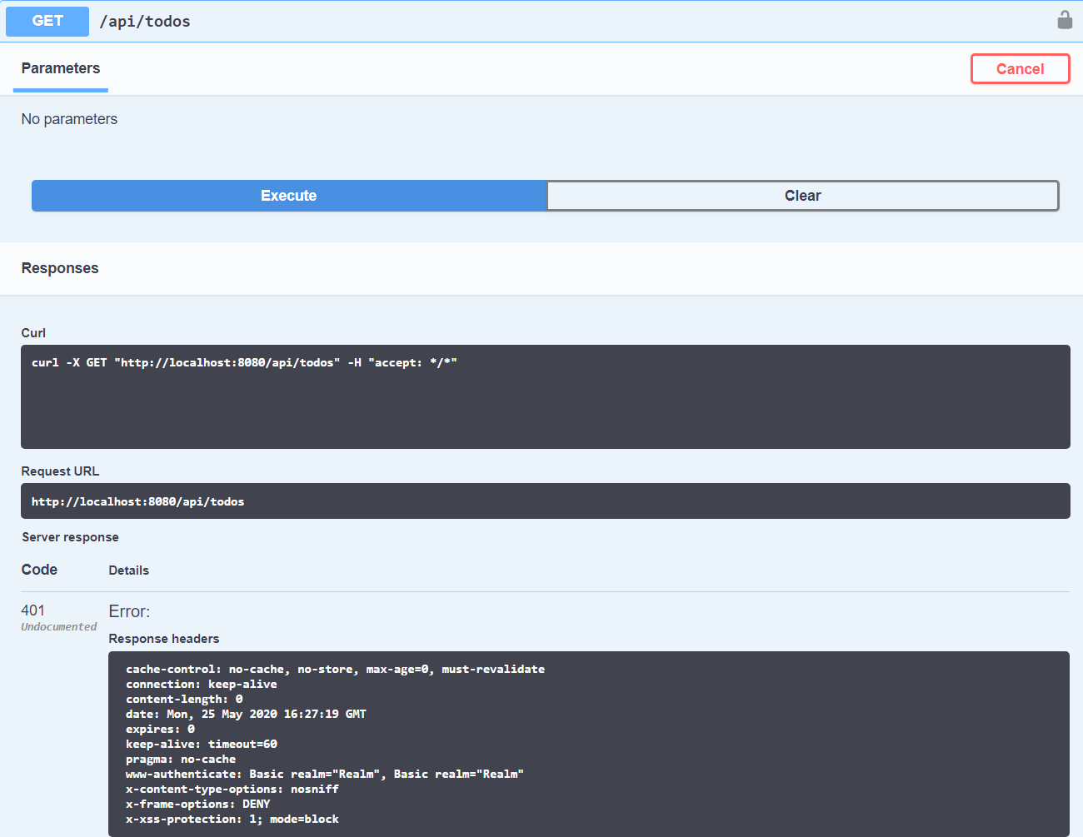Cancel the try-it-out mode
The image size is (1083, 837).
pyautogui.click(x=1021, y=69)
